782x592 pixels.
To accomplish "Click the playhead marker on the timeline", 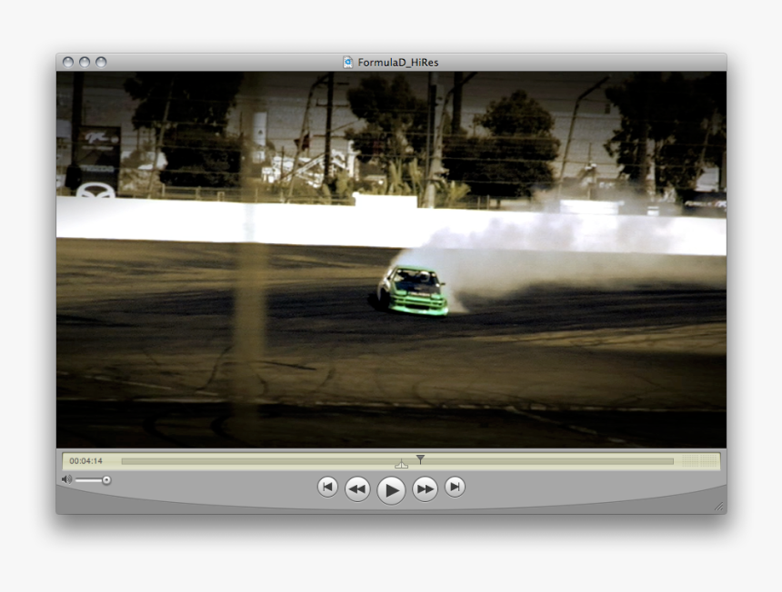I will coord(420,459).
